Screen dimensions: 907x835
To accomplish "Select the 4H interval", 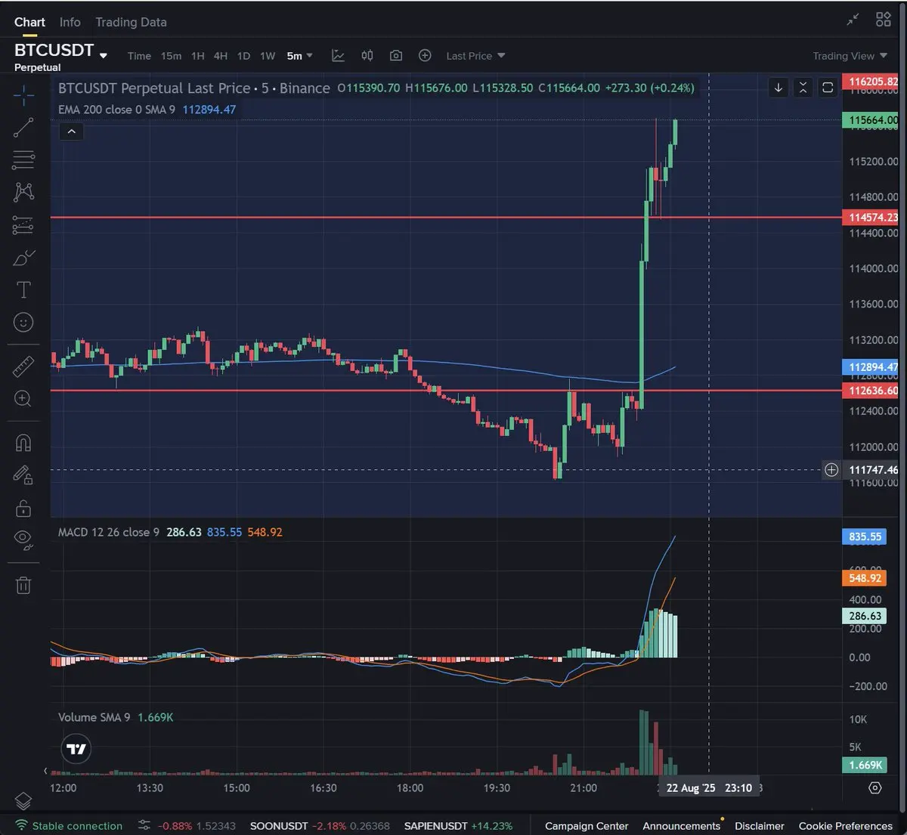I will tap(221, 56).
